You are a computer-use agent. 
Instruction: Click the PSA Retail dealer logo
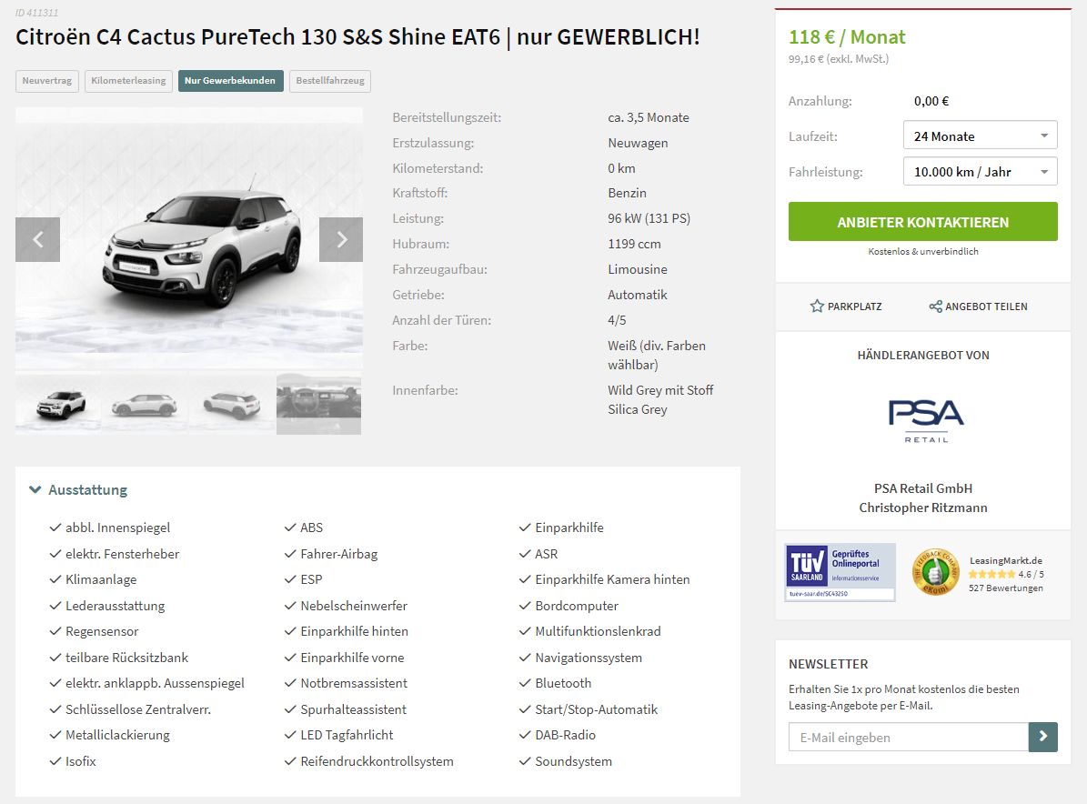926,421
